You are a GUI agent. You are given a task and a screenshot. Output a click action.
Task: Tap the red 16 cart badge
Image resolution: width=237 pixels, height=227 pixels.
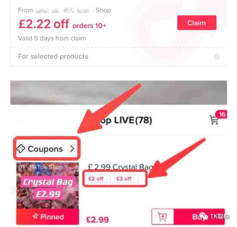click(221, 114)
